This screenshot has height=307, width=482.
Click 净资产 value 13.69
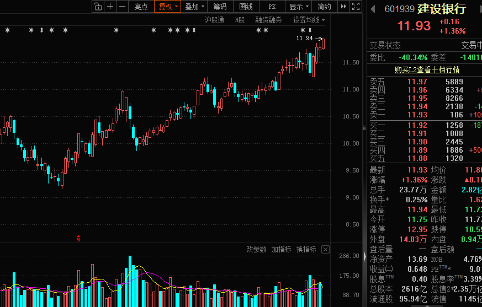pos(417,259)
